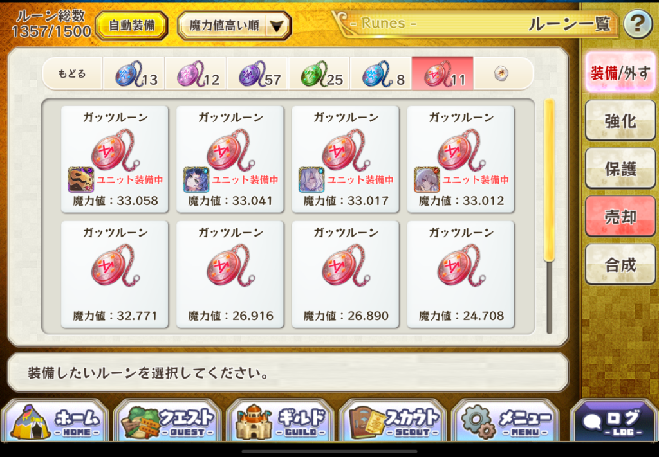Viewport: 659px width, 457px height.
Task: Switch to 保護 protect mode
Action: 620,168
